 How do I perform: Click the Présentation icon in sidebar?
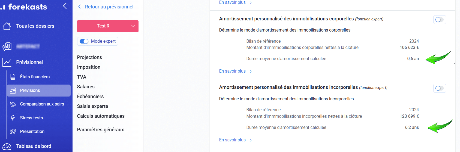click(13, 132)
